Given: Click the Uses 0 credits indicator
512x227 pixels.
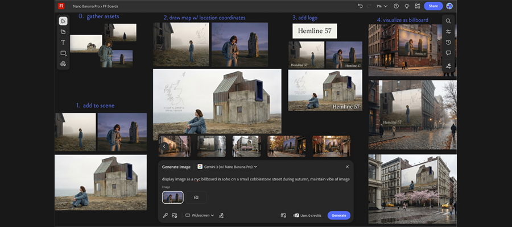Looking at the screenshot, I should [x=307, y=215].
